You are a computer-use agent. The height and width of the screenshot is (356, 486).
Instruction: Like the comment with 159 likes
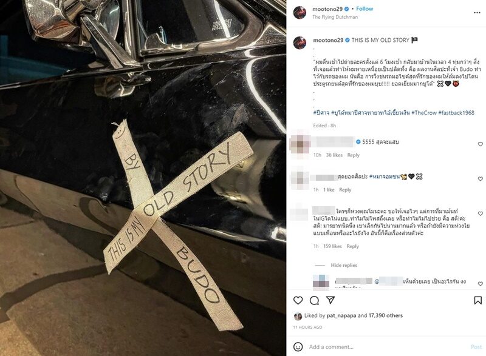point(480,213)
